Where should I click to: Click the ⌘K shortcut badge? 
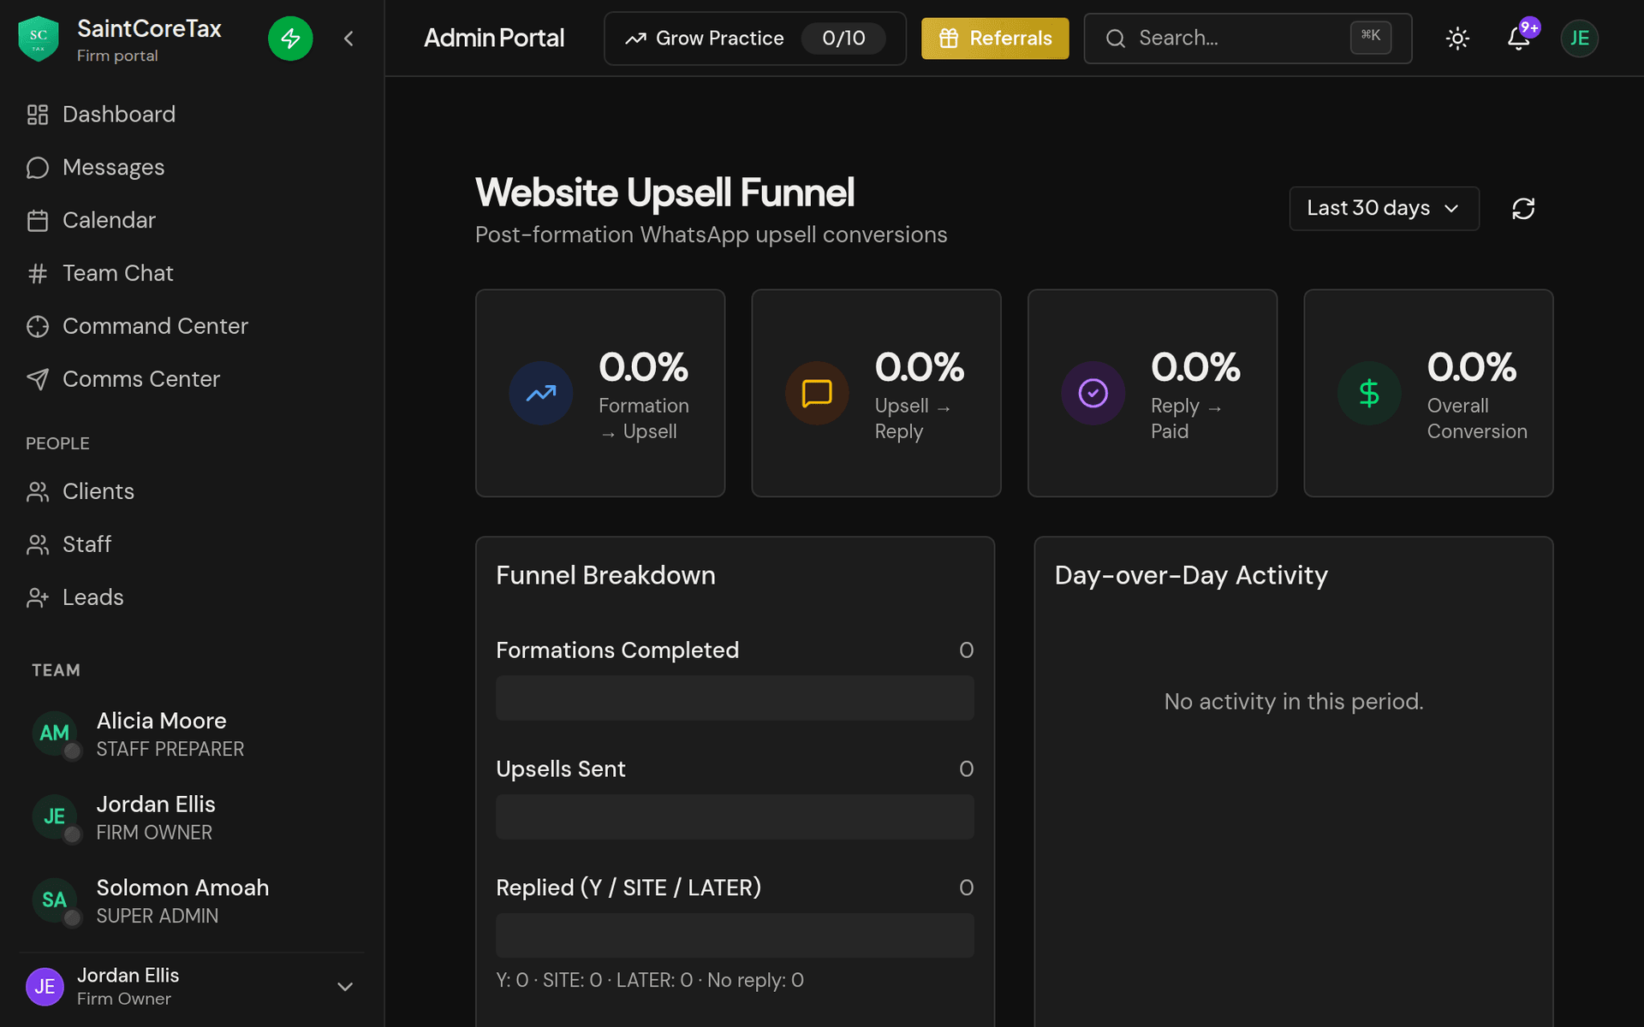1371,37
